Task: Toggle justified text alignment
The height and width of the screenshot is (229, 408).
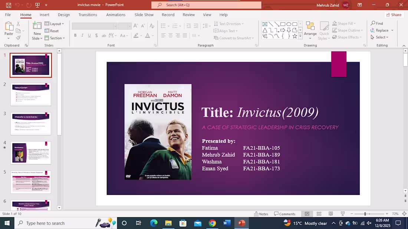Action: pyautogui.click(x=185, y=35)
